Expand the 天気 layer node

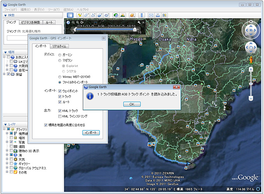(7, 159)
